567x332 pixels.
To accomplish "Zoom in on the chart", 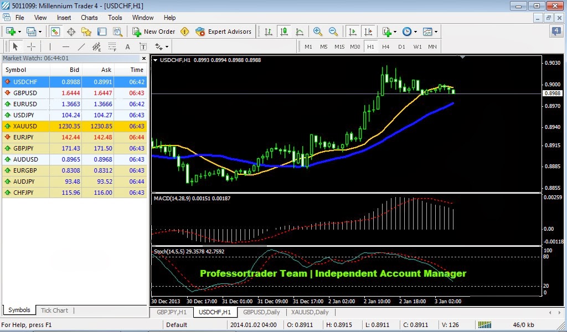I will (x=317, y=32).
